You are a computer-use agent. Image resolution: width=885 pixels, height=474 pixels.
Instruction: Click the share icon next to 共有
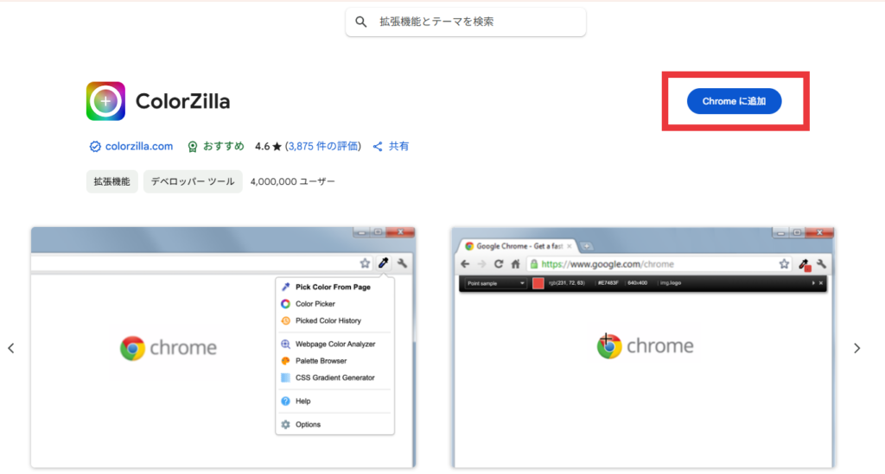378,147
